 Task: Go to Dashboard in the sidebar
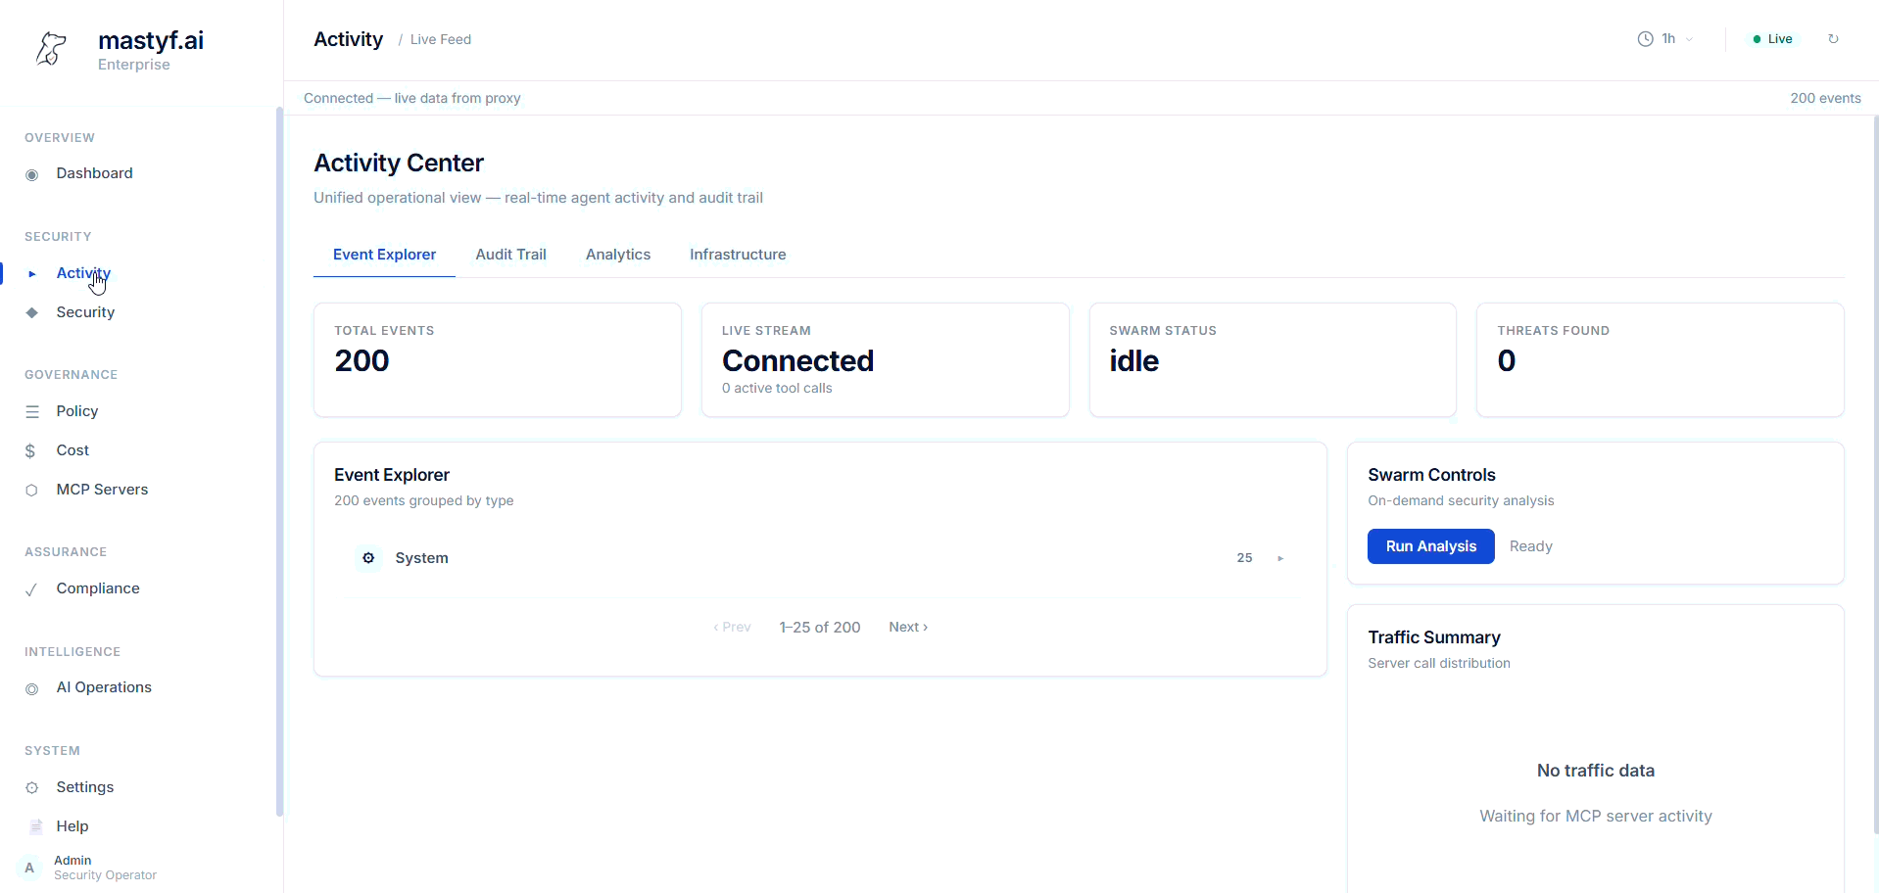point(94,173)
